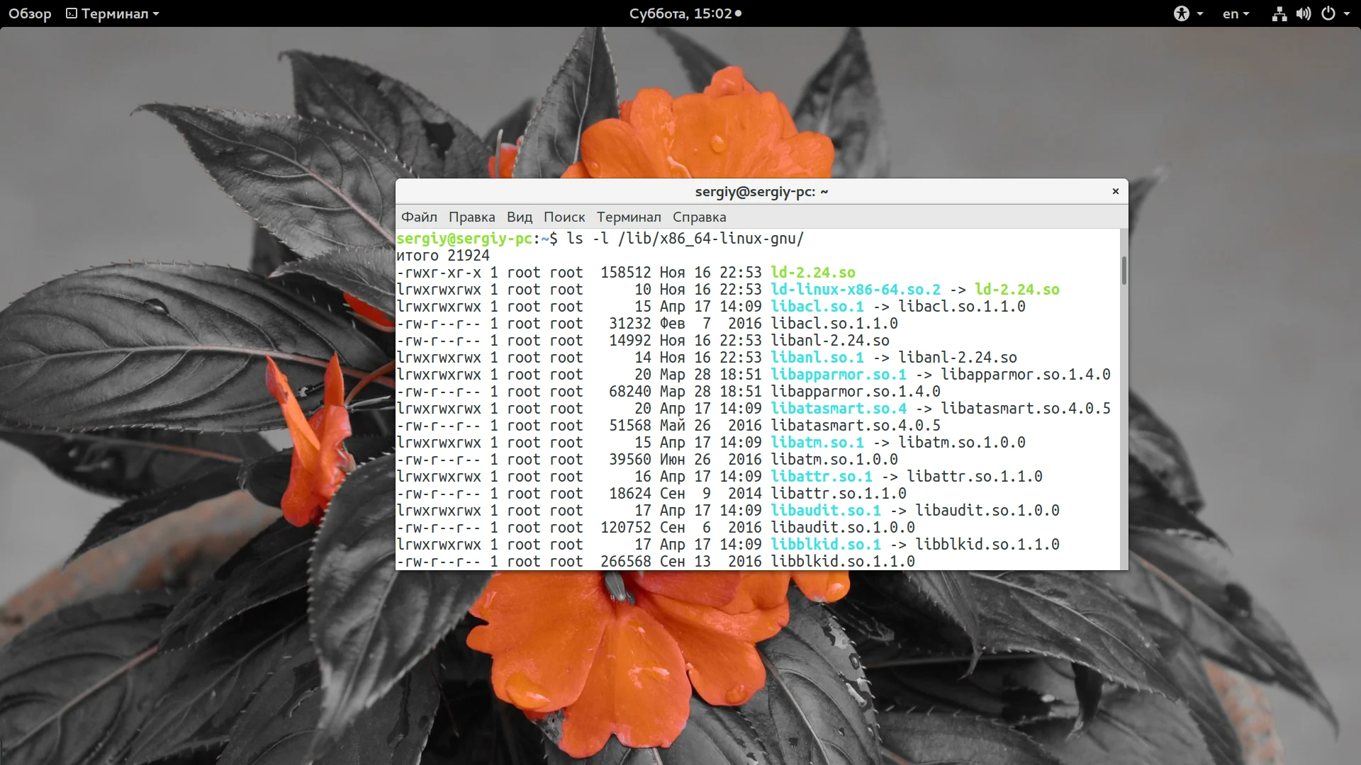Click the terminal vertical scrollbar handle
The height and width of the screenshot is (765, 1361).
pos(1124,271)
